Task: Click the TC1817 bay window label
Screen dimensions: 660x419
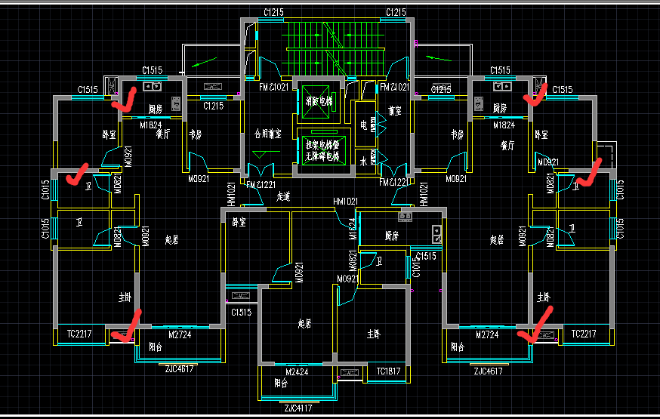Action: coord(388,371)
